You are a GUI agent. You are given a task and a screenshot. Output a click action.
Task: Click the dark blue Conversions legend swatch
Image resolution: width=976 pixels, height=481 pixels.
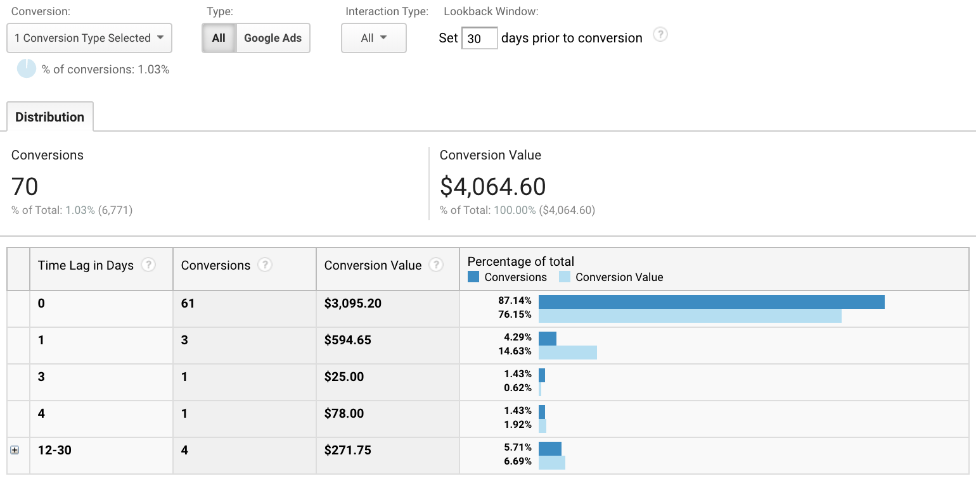[x=473, y=277]
